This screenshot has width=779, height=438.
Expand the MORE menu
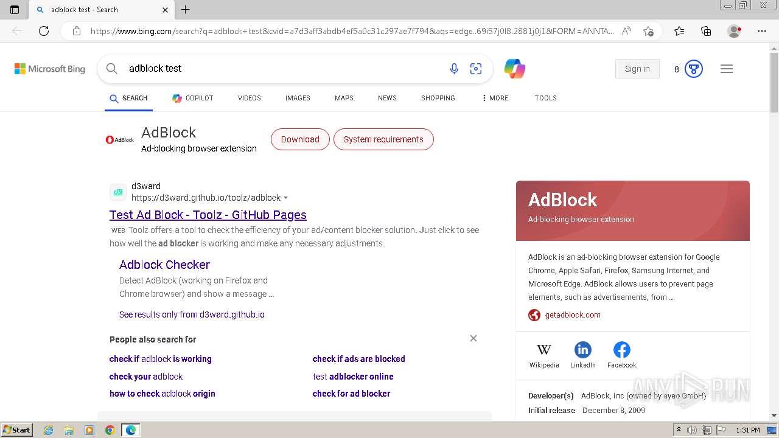(x=495, y=98)
